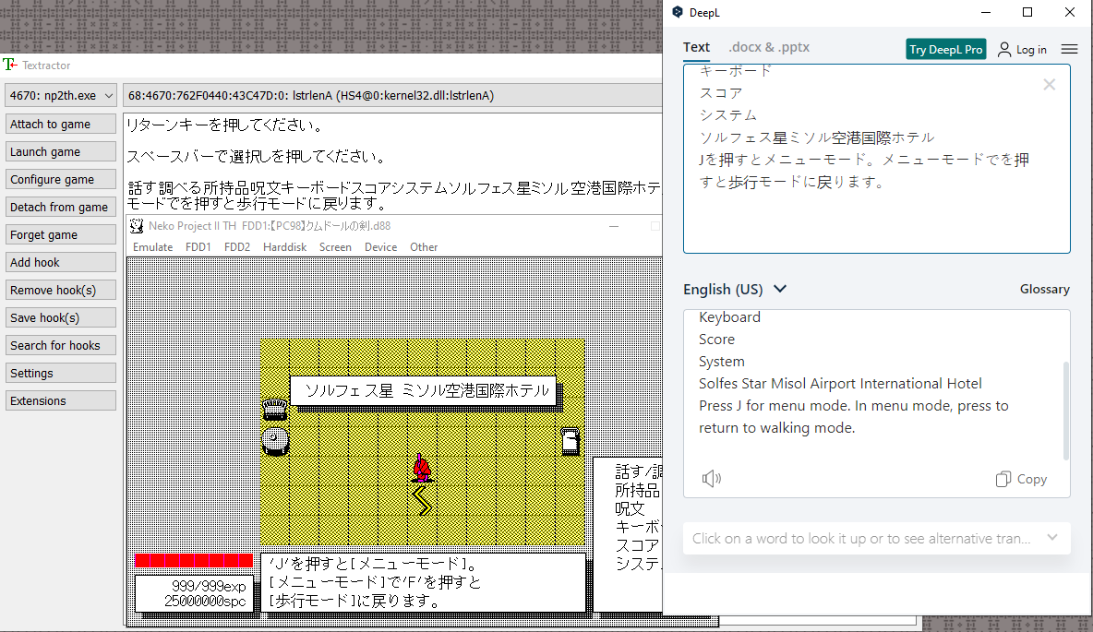The height and width of the screenshot is (632, 1093).
Task: Click the Try DeepL Pro button
Action: point(945,48)
